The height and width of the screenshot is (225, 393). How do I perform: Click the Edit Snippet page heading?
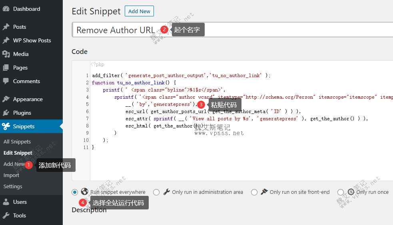[96, 11]
